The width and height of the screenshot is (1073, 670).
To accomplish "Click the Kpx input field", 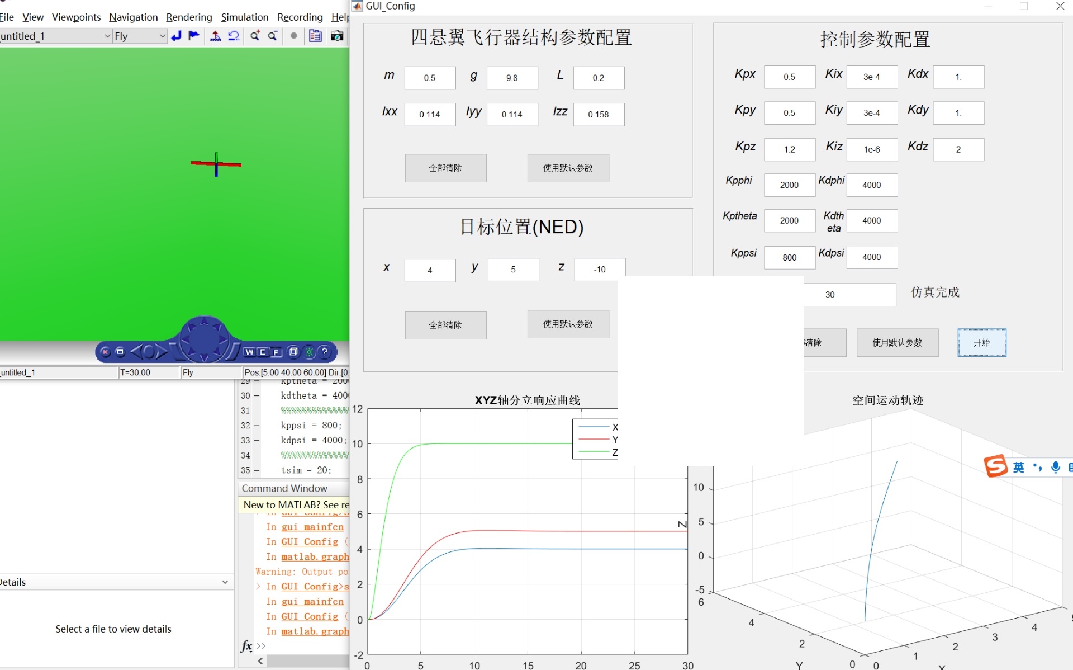I will point(789,77).
